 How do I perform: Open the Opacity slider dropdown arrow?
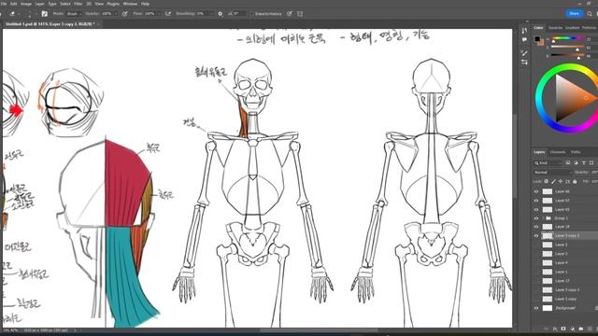tap(116, 14)
